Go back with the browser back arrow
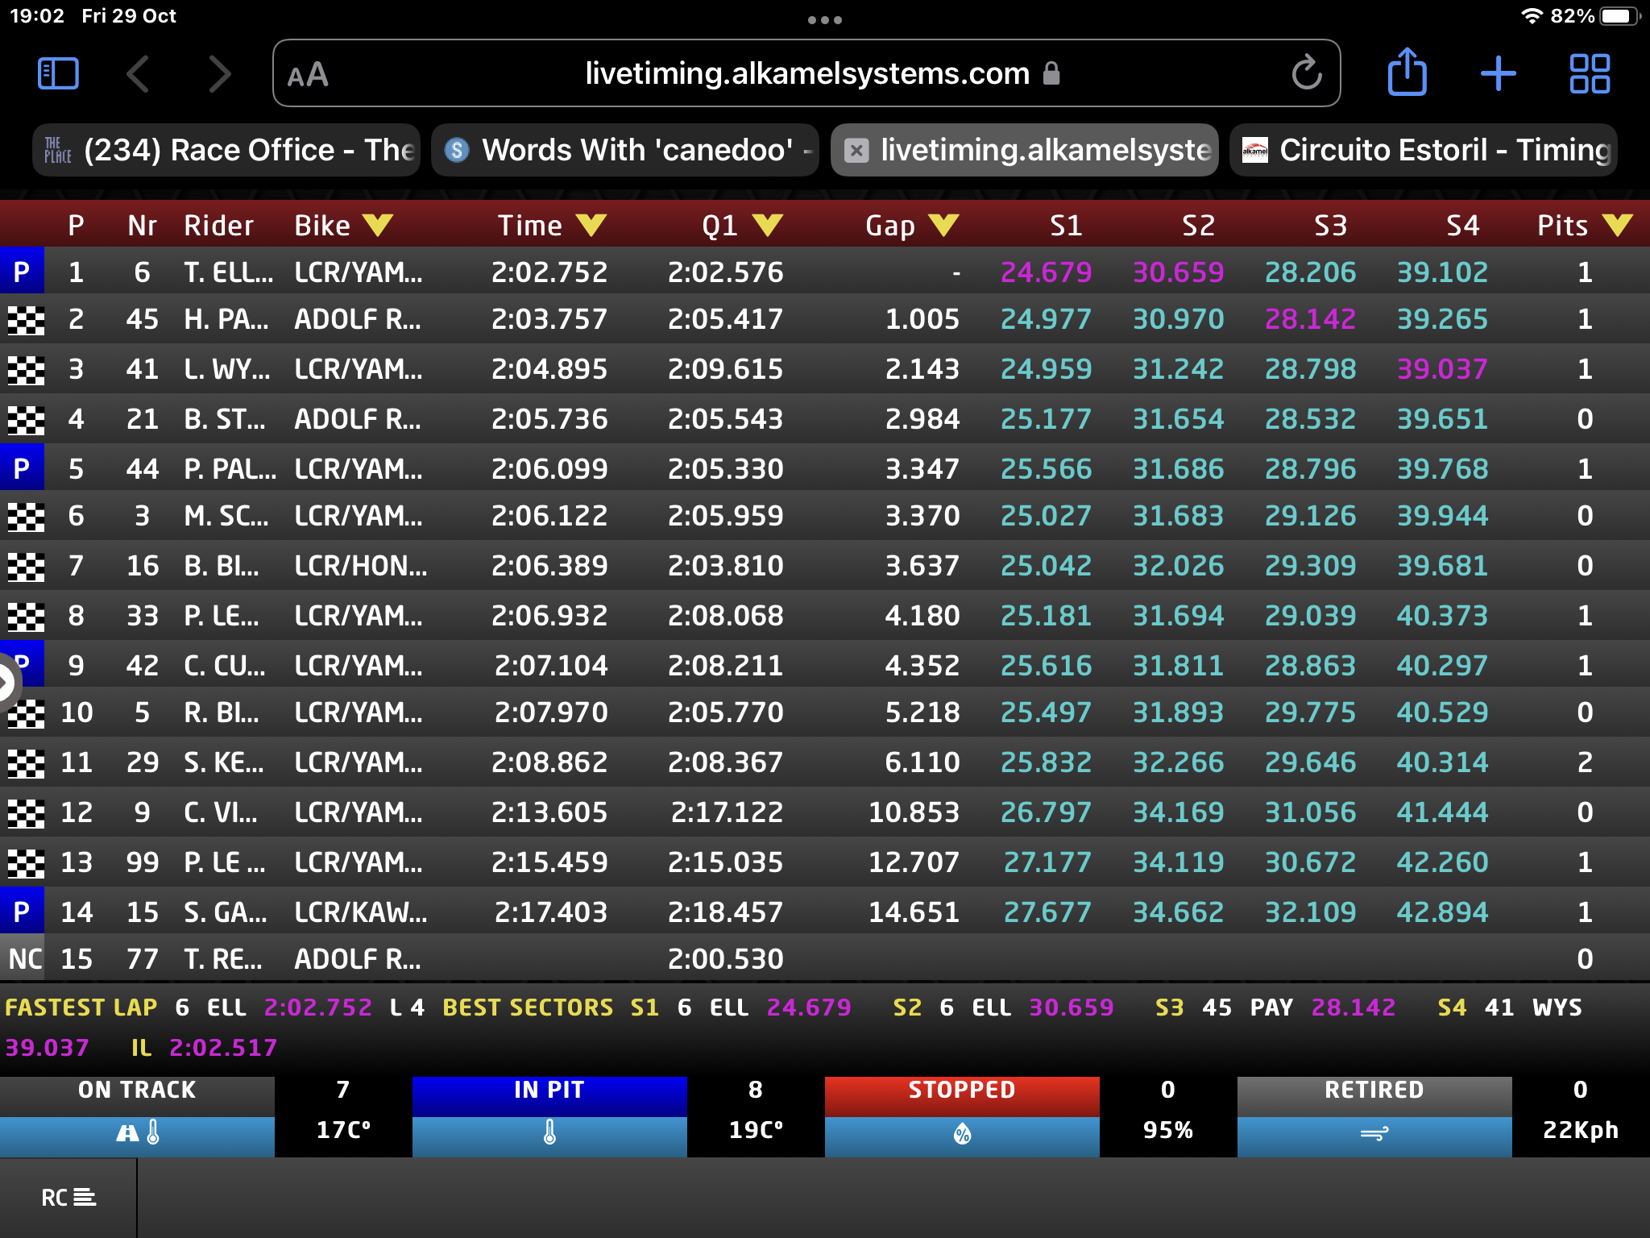Screen dimensions: 1650x1238 (138, 74)
